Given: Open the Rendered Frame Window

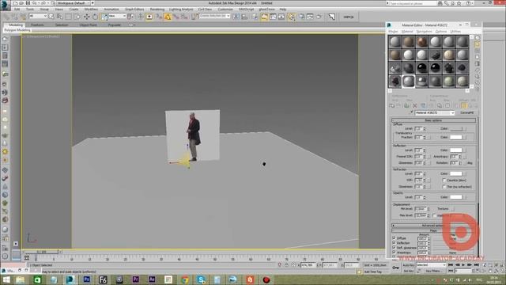Looking at the screenshot, I should click(309, 17).
